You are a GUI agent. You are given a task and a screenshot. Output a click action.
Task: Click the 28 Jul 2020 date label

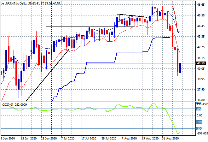[109, 139]
